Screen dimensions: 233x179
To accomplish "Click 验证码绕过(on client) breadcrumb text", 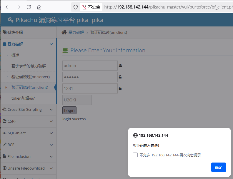I will (x=109, y=32).
